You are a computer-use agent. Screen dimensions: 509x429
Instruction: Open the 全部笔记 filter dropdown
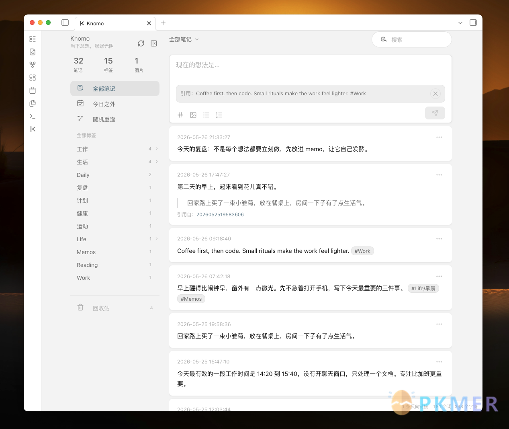pyautogui.click(x=184, y=39)
